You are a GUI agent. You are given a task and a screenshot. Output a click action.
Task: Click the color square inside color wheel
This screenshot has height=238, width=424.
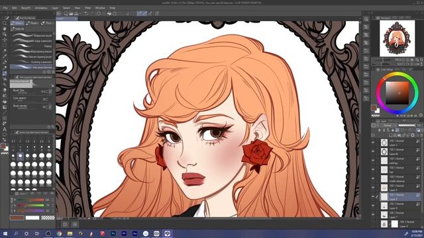[397, 93]
